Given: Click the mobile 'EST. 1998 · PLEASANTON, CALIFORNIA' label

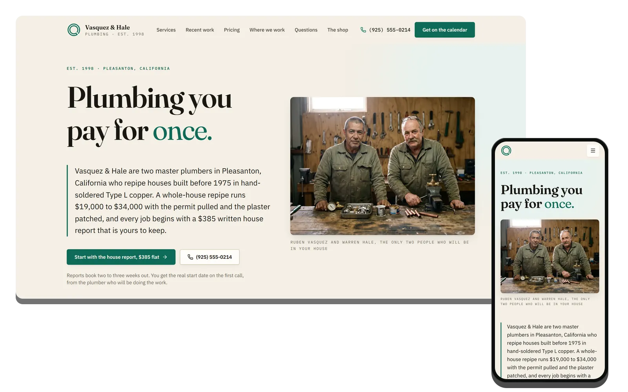Looking at the screenshot, I should coord(541,173).
